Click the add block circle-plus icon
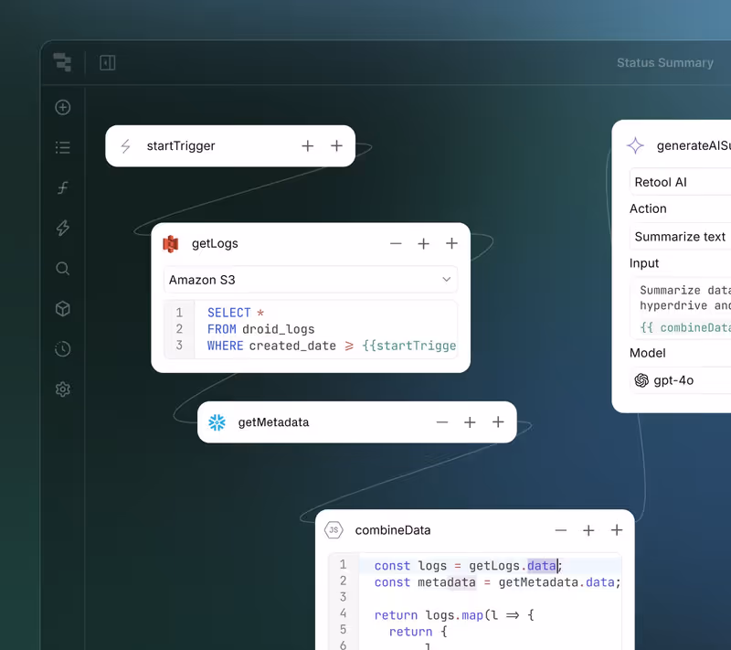Viewport: 731px width, 650px height. pyautogui.click(x=63, y=108)
